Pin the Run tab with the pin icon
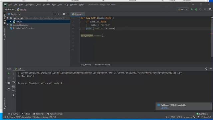Viewport: 213px width, 120px height. tap(9, 89)
